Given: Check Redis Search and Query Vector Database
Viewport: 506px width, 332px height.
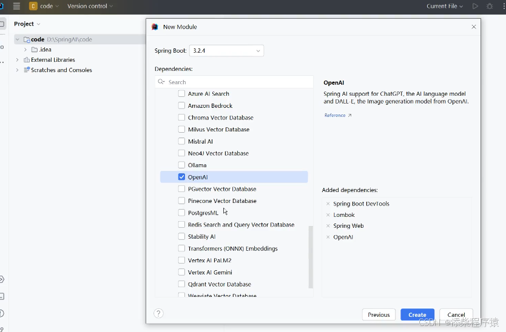Looking at the screenshot, I should tap(181, 225).
